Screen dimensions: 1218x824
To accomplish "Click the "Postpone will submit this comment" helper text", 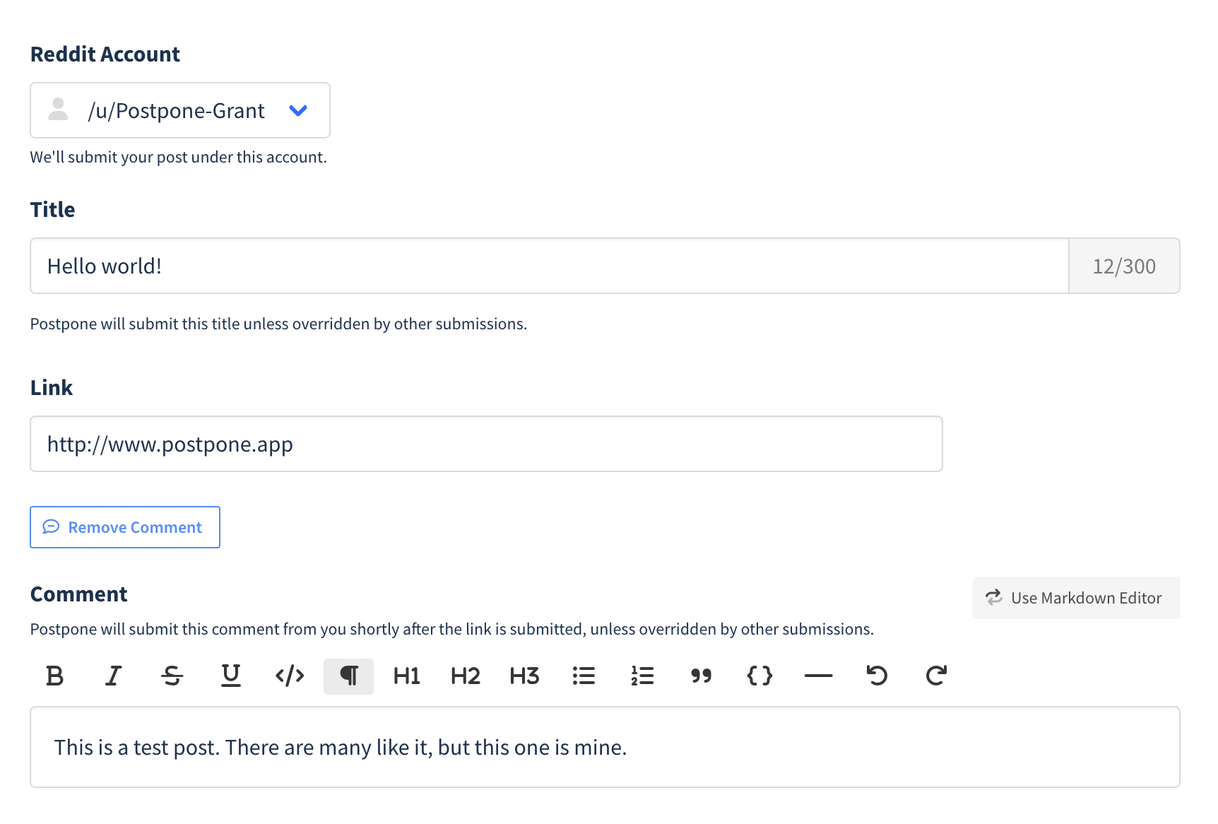I will 451,629.
